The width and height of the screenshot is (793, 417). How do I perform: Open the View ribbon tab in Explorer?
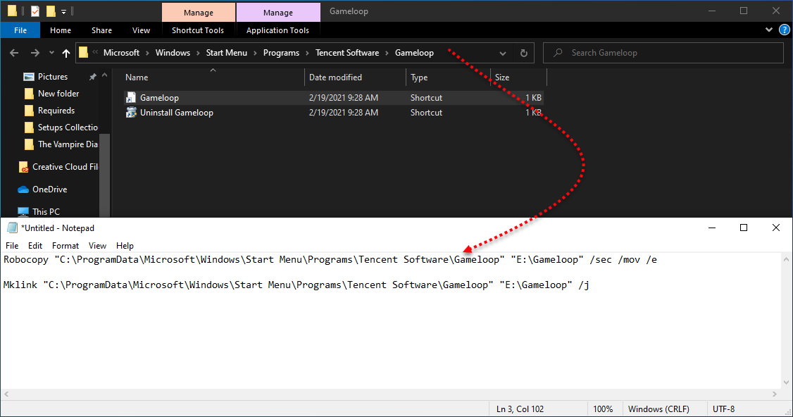click(141, 30)
